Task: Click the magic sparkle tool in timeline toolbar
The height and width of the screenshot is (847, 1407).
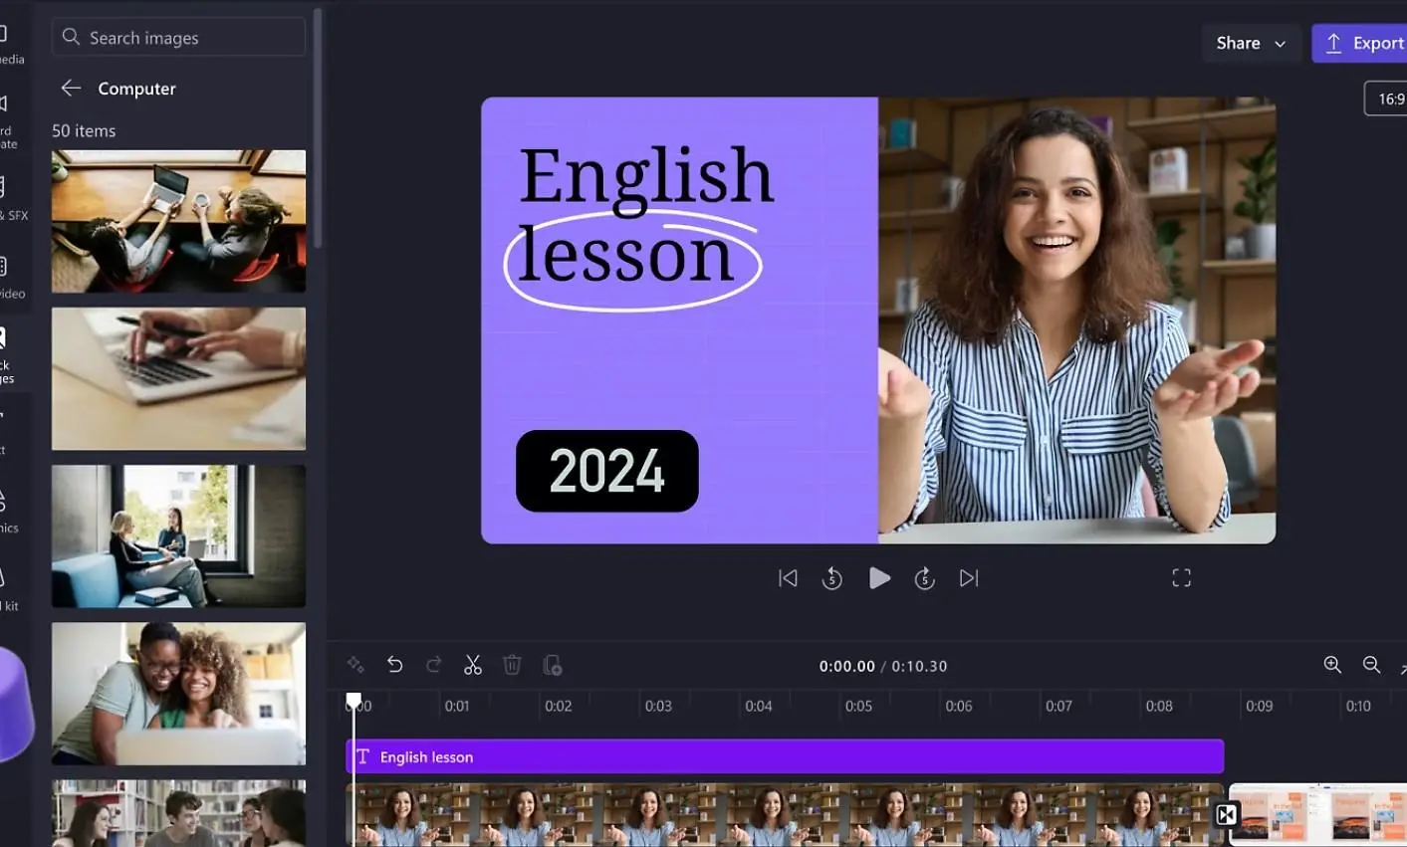Action: pos(355,665)
